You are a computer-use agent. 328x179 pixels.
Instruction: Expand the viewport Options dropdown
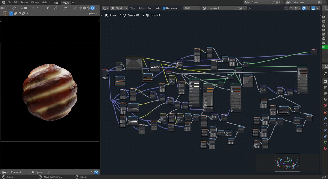pyautogui.click(x=93, y=13)
